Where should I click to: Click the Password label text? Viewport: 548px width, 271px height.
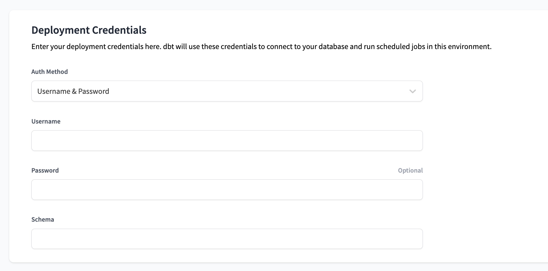(45, 170)
